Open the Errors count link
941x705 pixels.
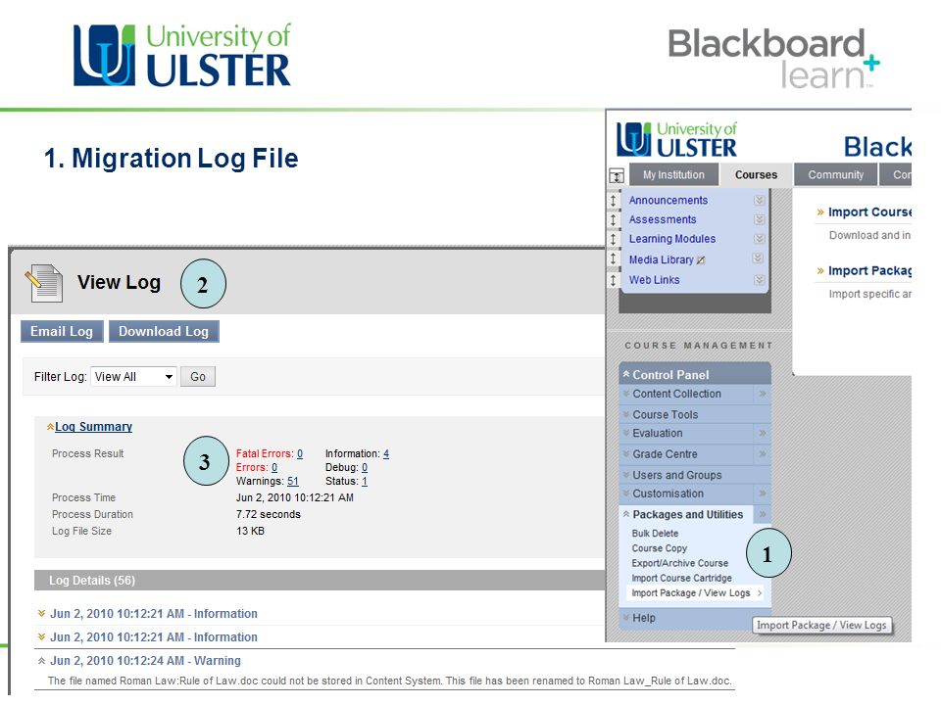pyautogui.click(x=274, y=468)
